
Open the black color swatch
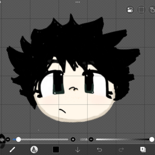tap(56, 150)
